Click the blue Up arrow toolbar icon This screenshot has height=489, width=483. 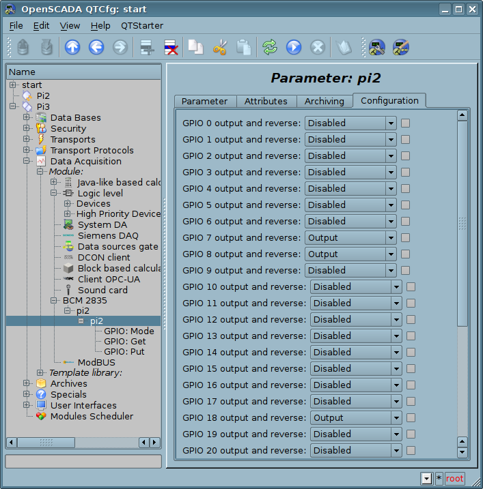72,47
